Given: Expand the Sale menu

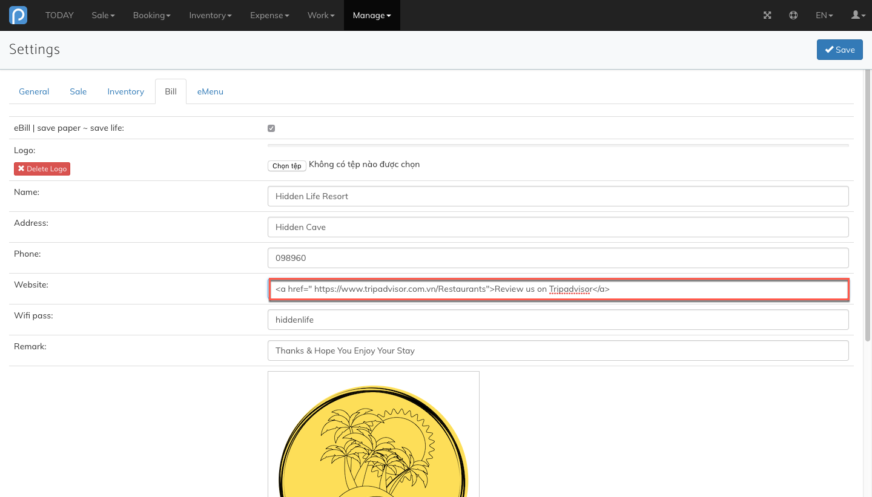Looking at the screenshot, I should (x=103, y=15).
